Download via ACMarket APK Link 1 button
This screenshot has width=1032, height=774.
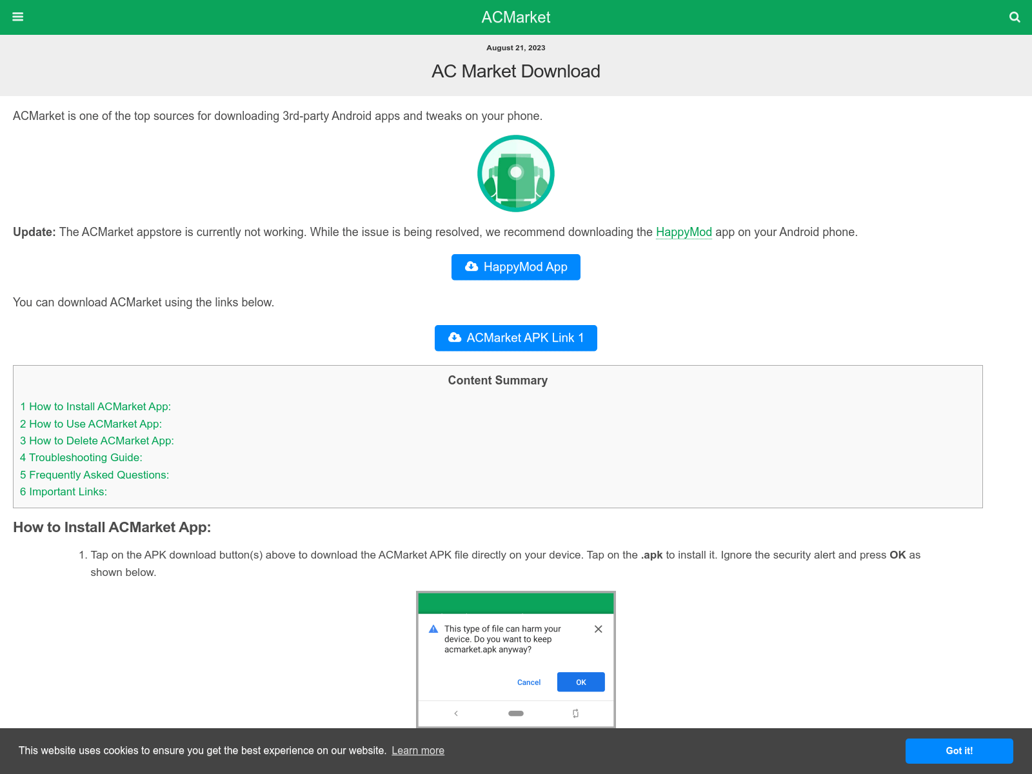[x=516, y=338]
